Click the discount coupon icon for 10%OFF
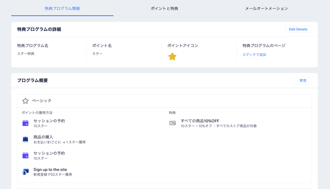This screenshot has width=330, height=189. coord(173,123)
